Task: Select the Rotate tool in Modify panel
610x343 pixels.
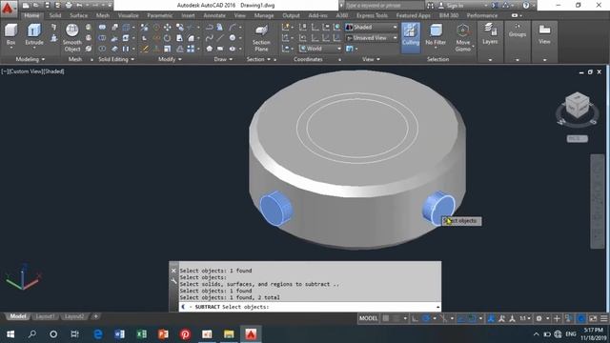Action: coord(168,38)
